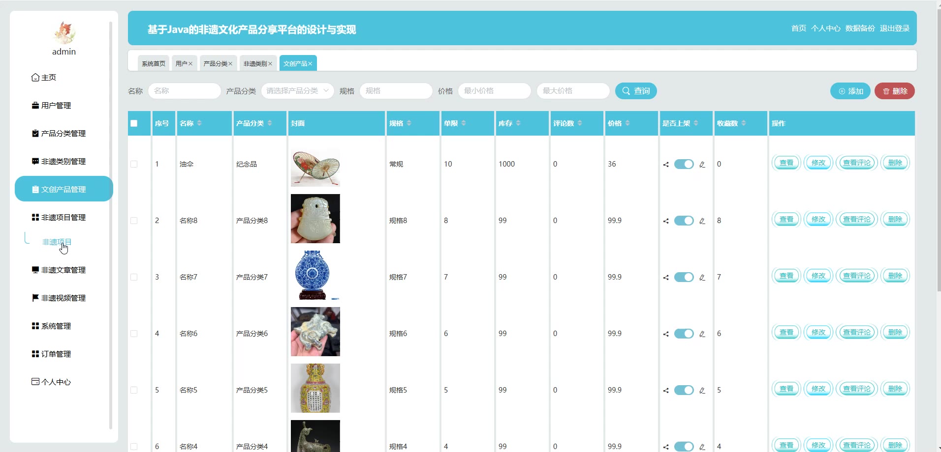
Task: Click the red 删除 button above the table
Action: coord(895,91)
